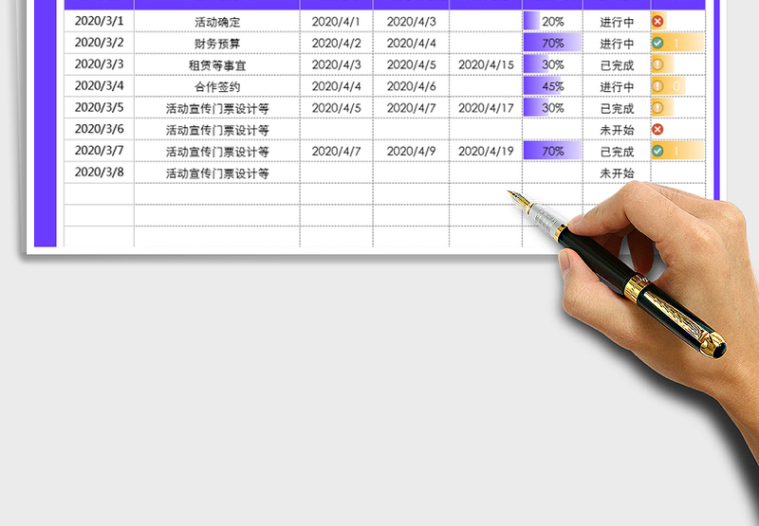Click 活动宣传门票设计等 in the 2020/3/7 row
This screenshot has height=526, width=759.
(x=217, y=152)
